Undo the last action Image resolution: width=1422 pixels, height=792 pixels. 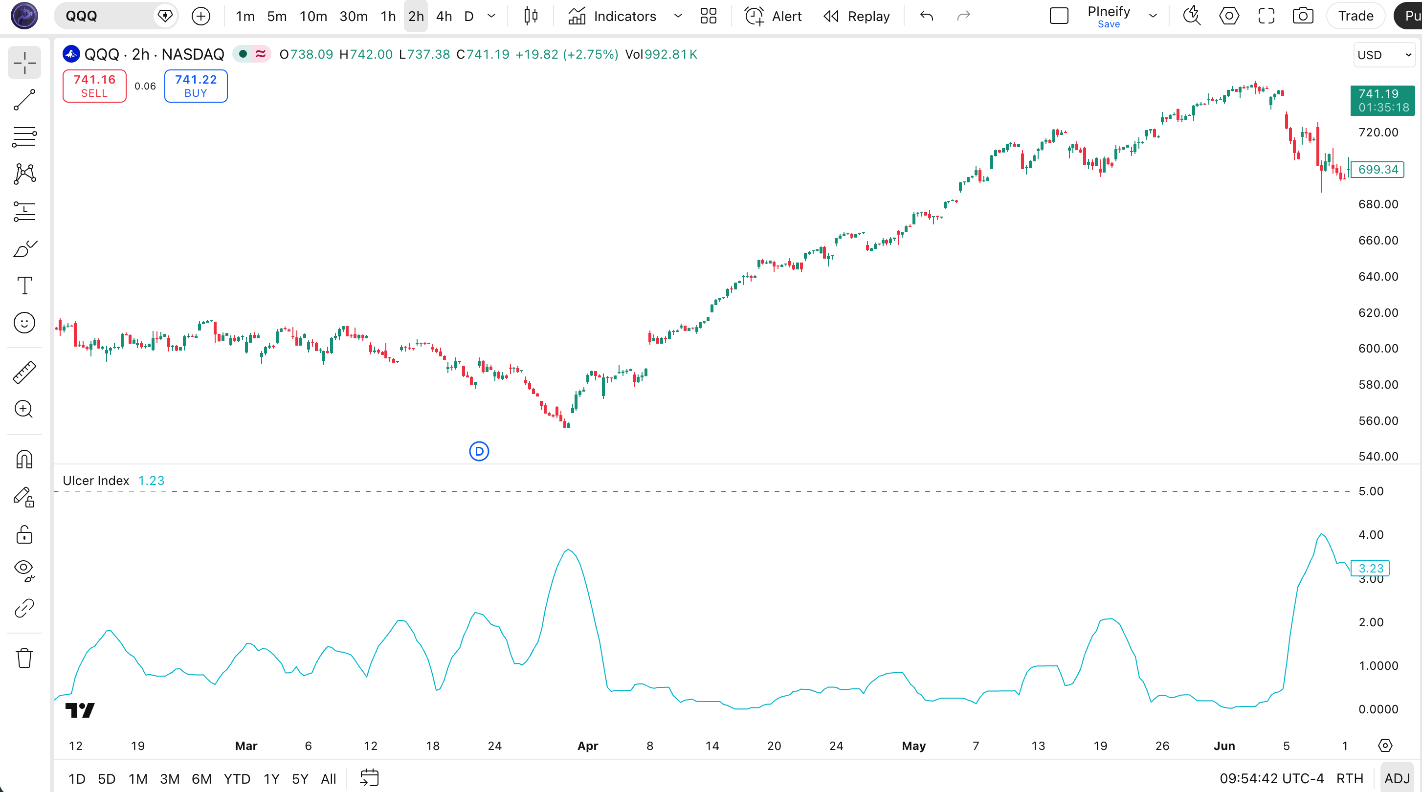[927, 16]
